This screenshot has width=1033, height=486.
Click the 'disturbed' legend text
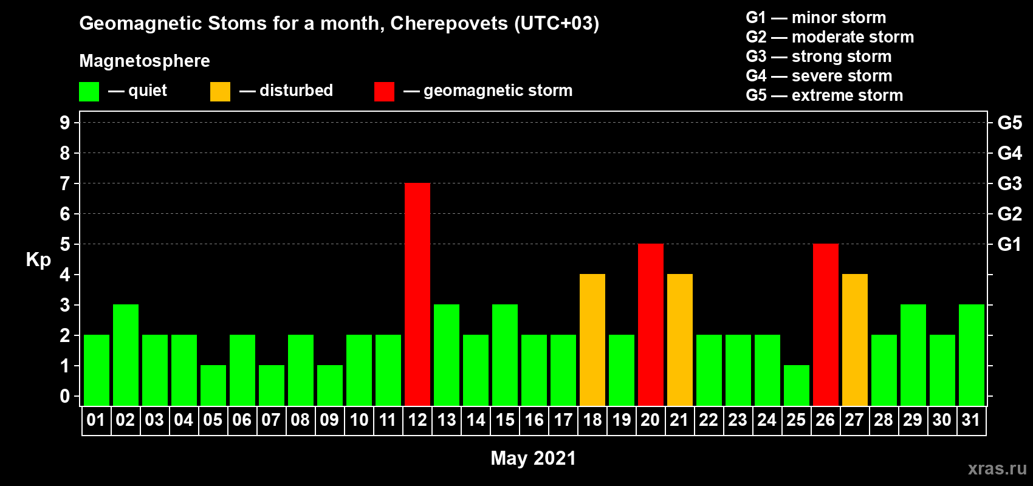click(297, 91)
